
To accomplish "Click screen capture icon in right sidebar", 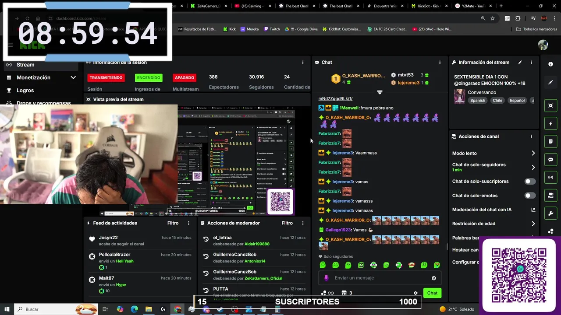I will (551, 105).
